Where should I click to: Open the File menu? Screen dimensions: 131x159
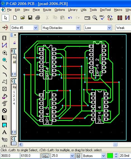coord(9,10)
